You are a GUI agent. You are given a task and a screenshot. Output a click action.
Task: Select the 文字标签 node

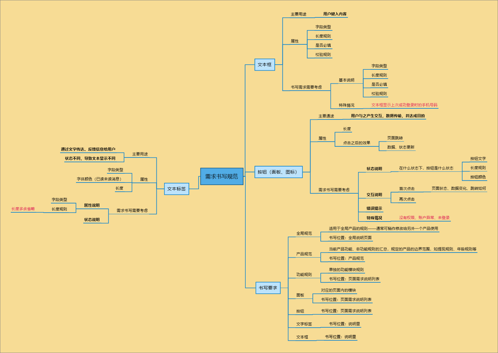pyautogui.click(x=304, y=324)
